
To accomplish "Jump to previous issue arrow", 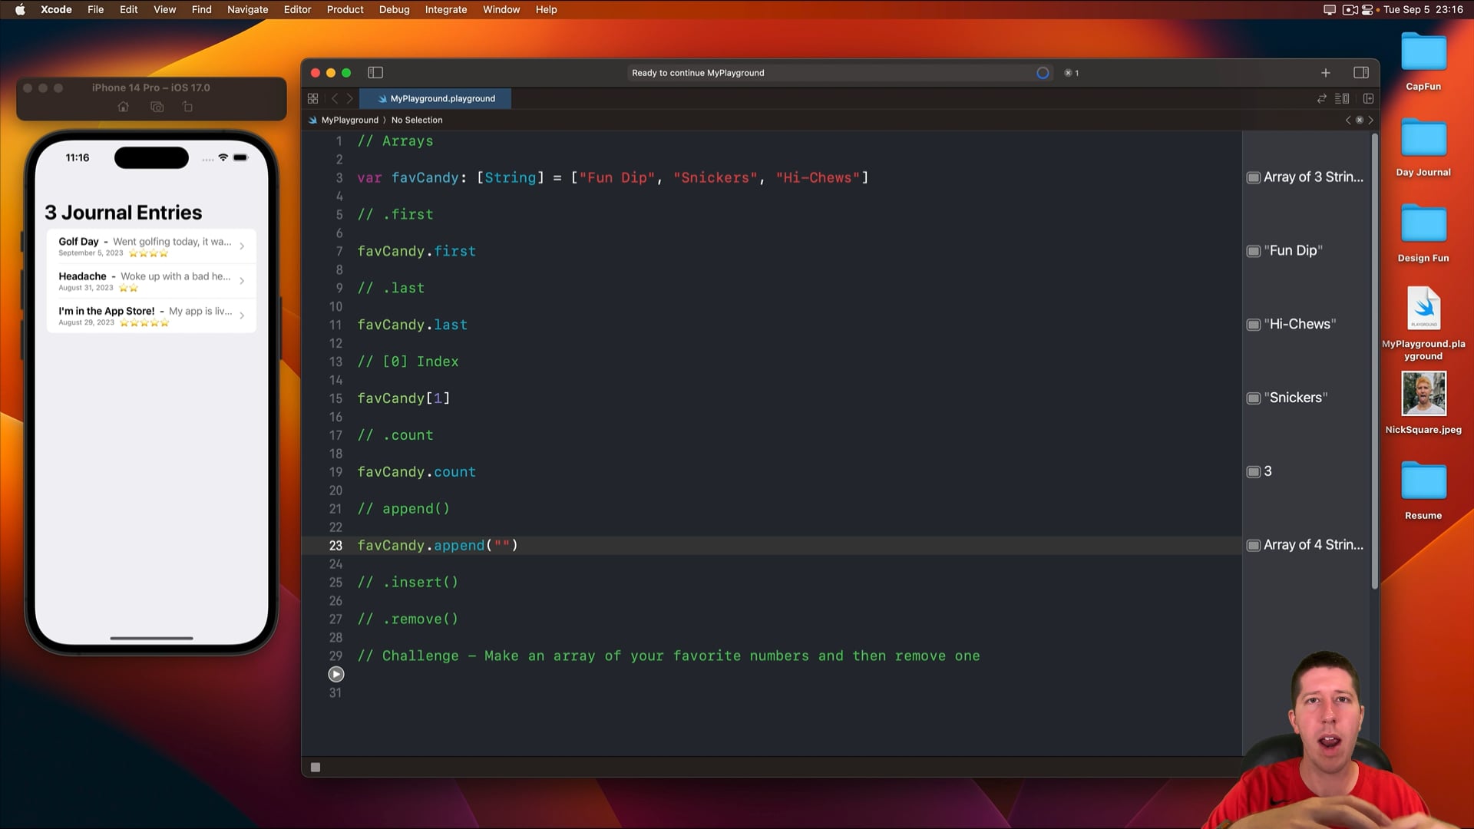I will pos(1348,120).
